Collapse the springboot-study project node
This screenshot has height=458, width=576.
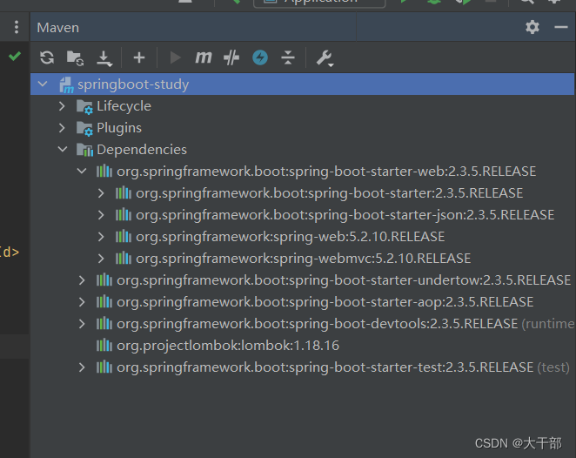coord(43,84)
